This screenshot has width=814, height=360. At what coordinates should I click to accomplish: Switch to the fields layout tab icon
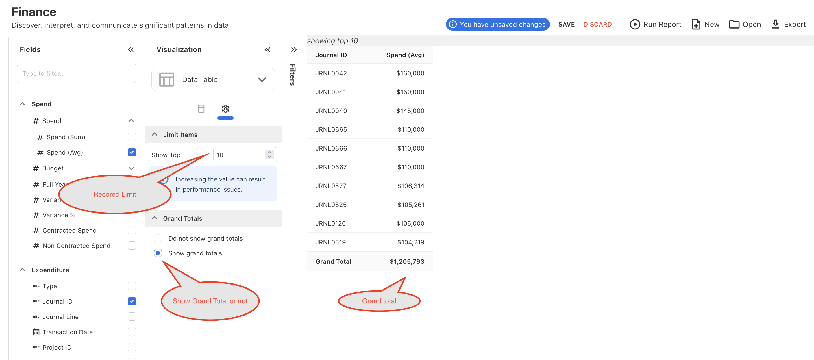click(x=201, y=109)
